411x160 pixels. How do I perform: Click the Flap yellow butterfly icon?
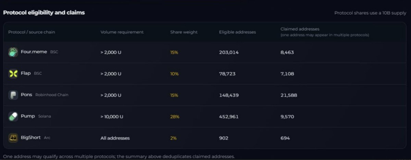click(13, 74)
